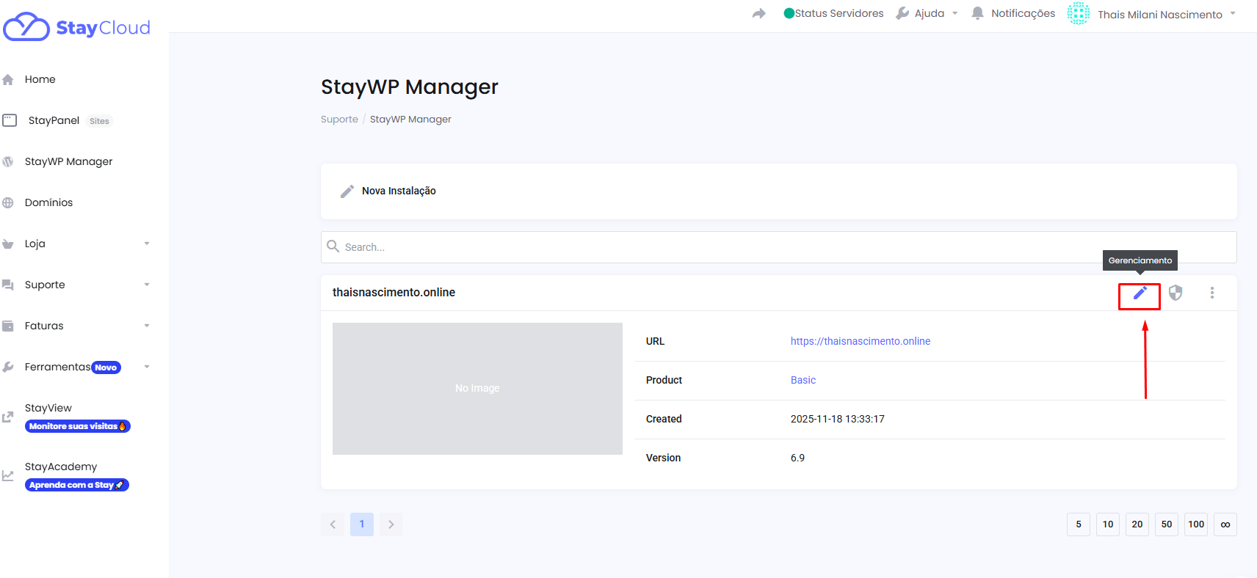Show 10 items per page
Image resolution: width=1257 pixels, height=578 pixels.
click(x=1108, y=524)
